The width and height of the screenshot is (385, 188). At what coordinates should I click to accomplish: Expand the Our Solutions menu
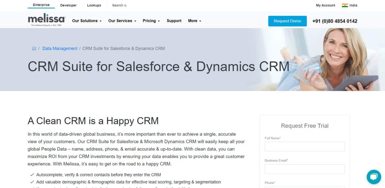87,21
